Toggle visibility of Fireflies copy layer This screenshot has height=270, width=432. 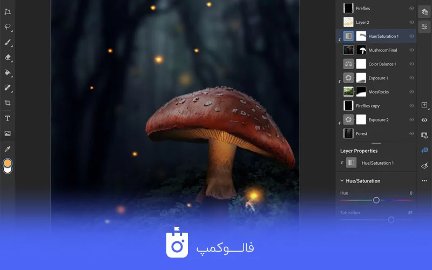click(x=411, y=105)
